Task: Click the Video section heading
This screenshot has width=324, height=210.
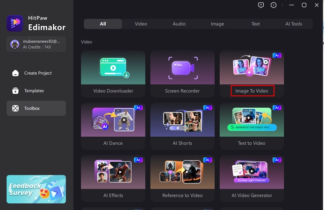Action: 86,42
